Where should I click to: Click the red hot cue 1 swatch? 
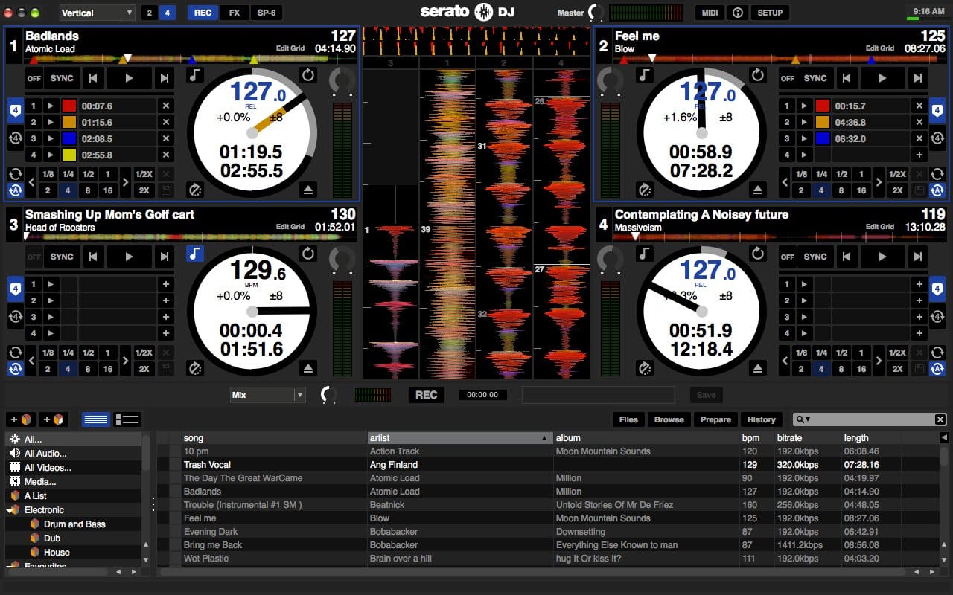point(68,106)
